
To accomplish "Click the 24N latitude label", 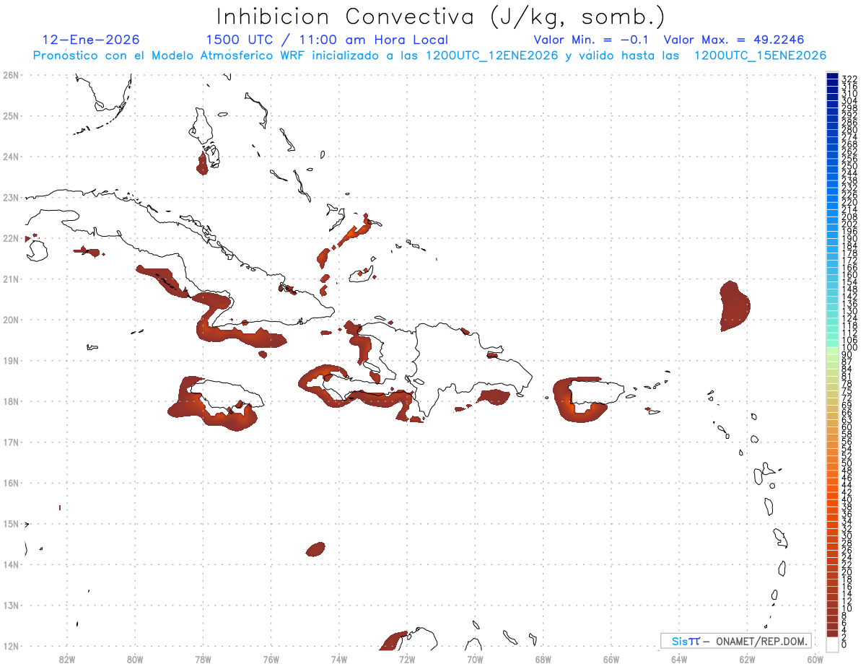I will click(x=11, y=157).
